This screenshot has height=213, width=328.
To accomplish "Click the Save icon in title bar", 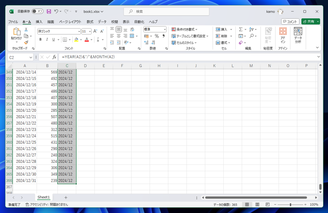I will (x=49, y=12).
